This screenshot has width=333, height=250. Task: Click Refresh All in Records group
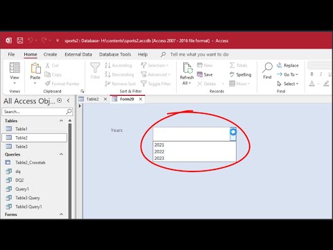187,74
